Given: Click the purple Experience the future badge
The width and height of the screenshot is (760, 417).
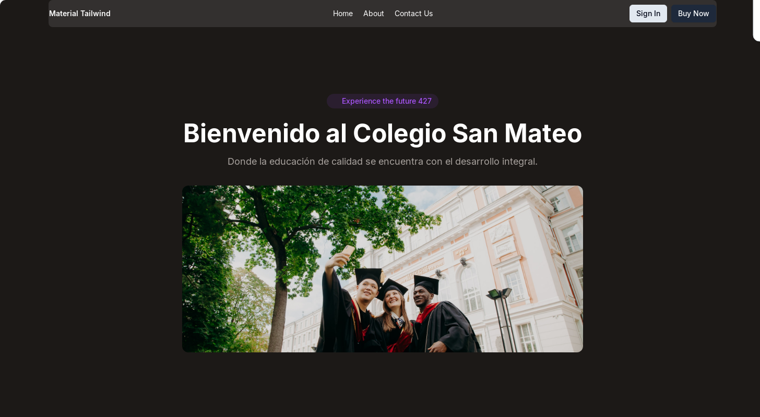Looking at the screenshot, I should click(383, 101).
